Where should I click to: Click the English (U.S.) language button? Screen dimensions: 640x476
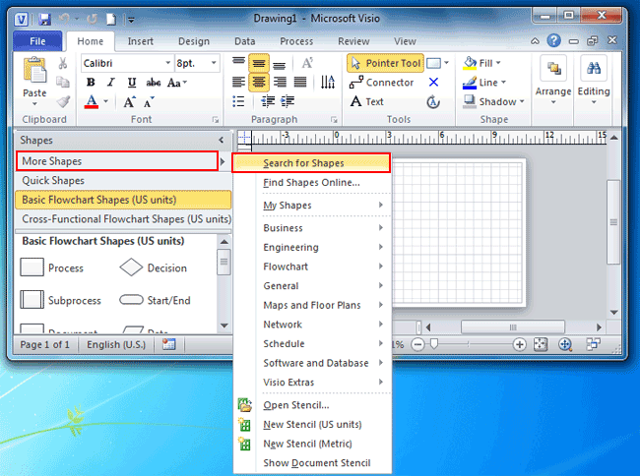[x=116, y=345]
